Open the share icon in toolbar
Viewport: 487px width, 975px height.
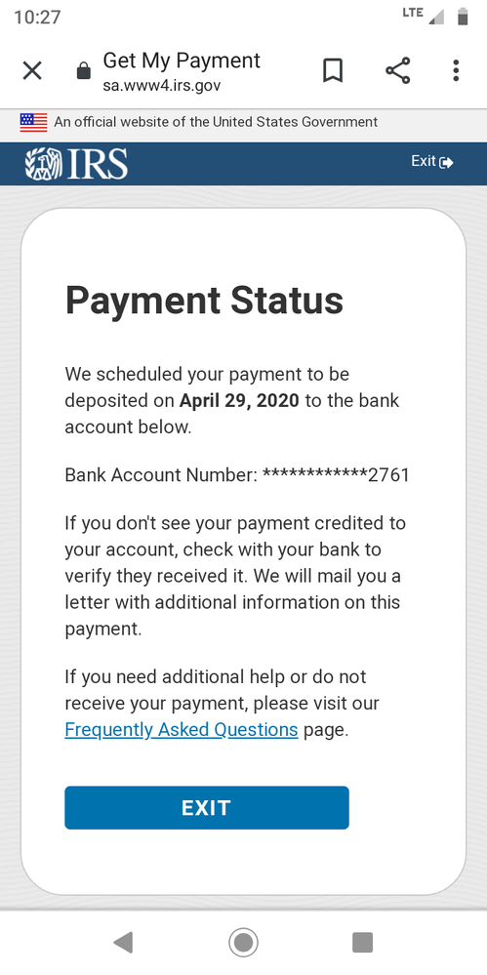click(x=398, y=70)
